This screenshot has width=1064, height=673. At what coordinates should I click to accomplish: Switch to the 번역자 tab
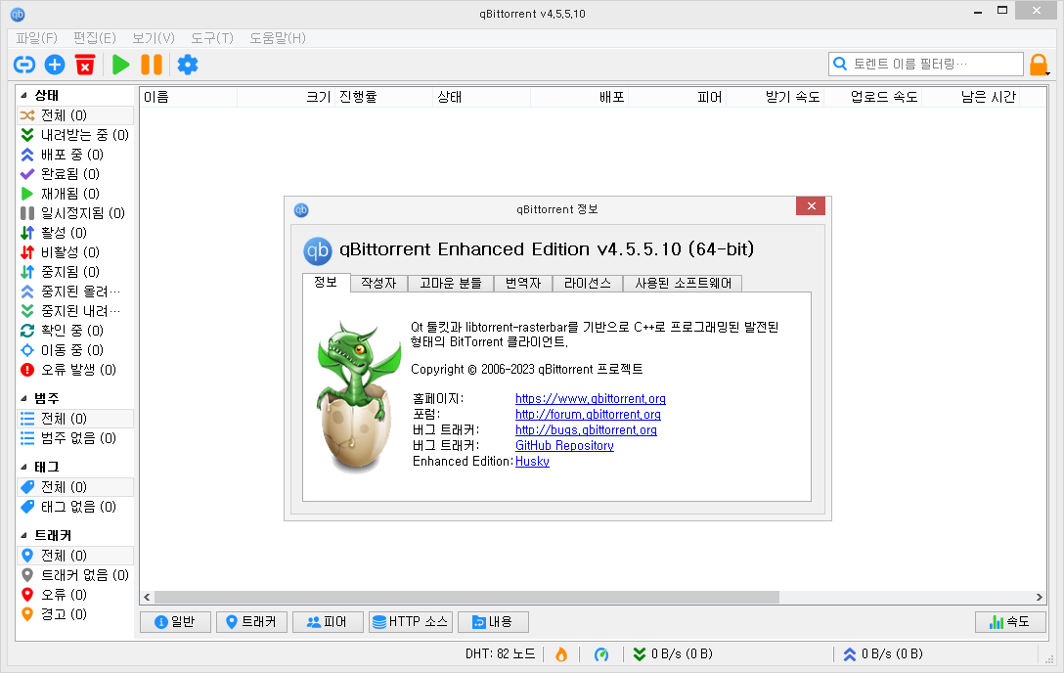coord(523,283)
